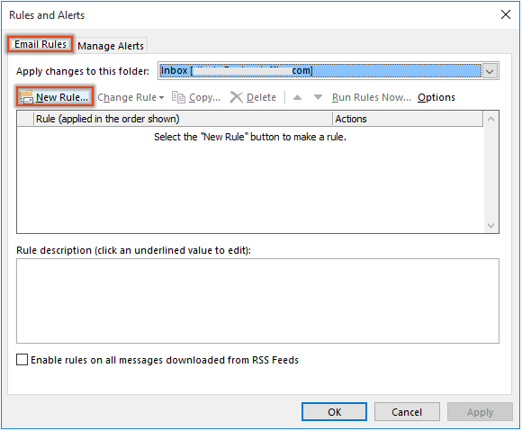Click the Apply button
The image size is (522, 431).
(x=480, y=412)
